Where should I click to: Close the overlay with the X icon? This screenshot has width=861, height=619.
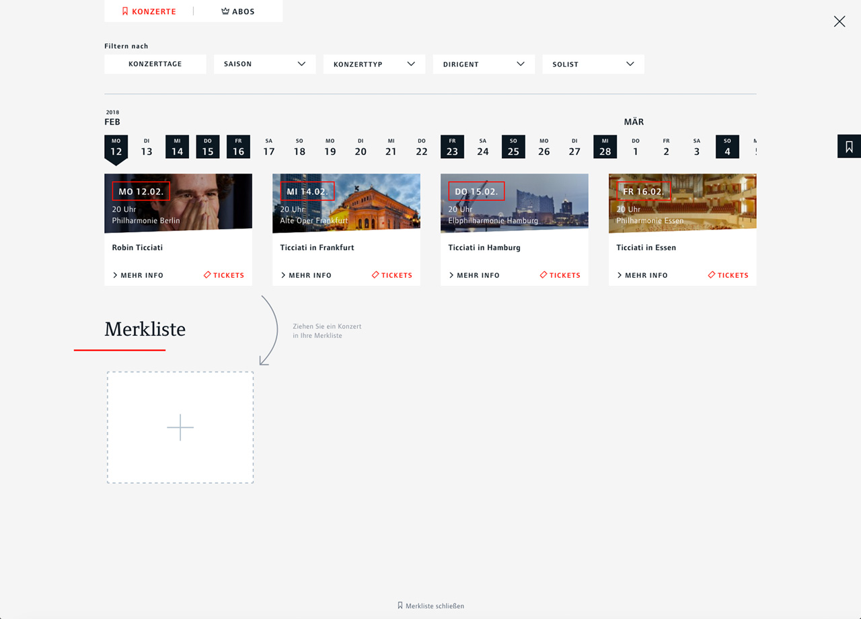pos(839,22)
